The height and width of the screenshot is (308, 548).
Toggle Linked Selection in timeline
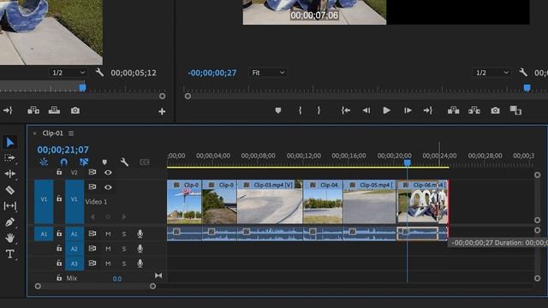click(84, 162)
